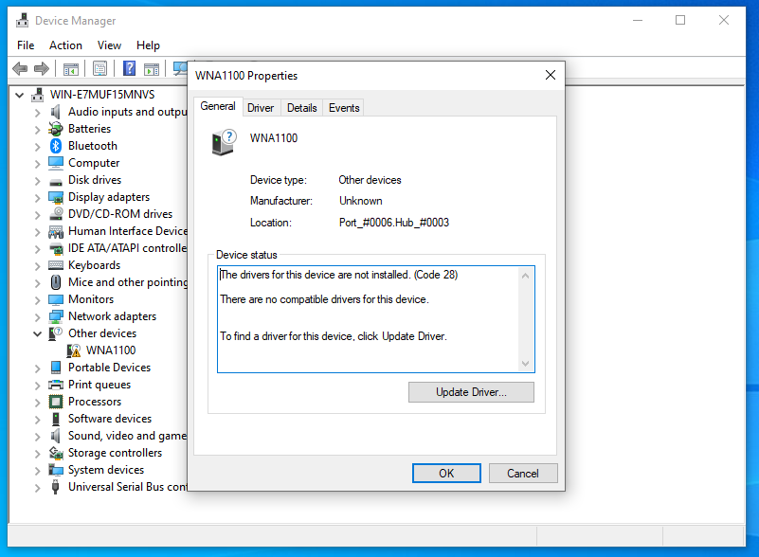Click the Universal Serial Bus icon
Viewport: 759px width, 557px height.
56,487
